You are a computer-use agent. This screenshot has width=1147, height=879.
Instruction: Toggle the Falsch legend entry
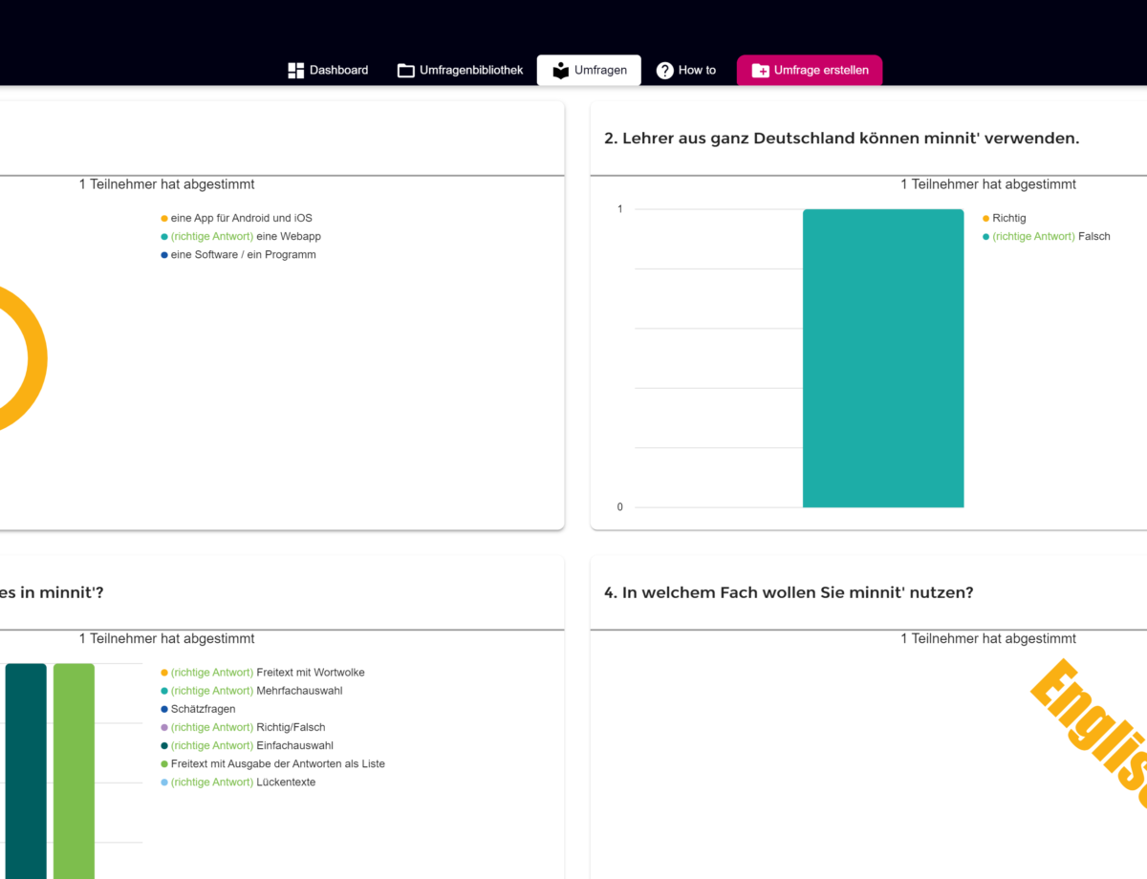pos(1051,237)
